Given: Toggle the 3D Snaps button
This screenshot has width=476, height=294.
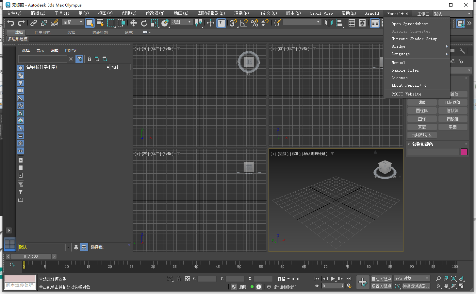Looking at the screenshot, I should (x=233, y=23).
